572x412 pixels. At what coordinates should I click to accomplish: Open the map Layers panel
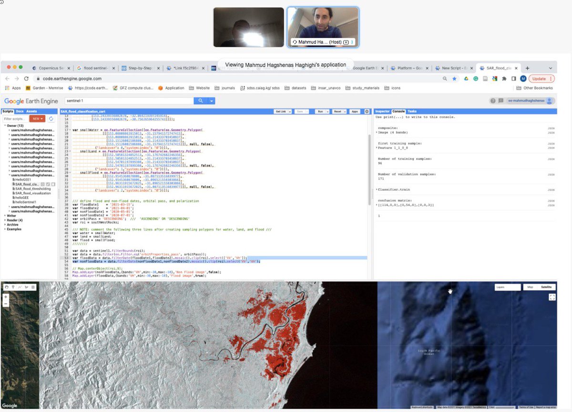tap(508, 287)
